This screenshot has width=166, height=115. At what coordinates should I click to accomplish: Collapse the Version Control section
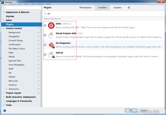point(4,28)
